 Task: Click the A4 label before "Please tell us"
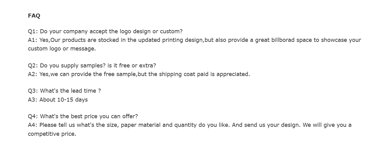[33, 125]
